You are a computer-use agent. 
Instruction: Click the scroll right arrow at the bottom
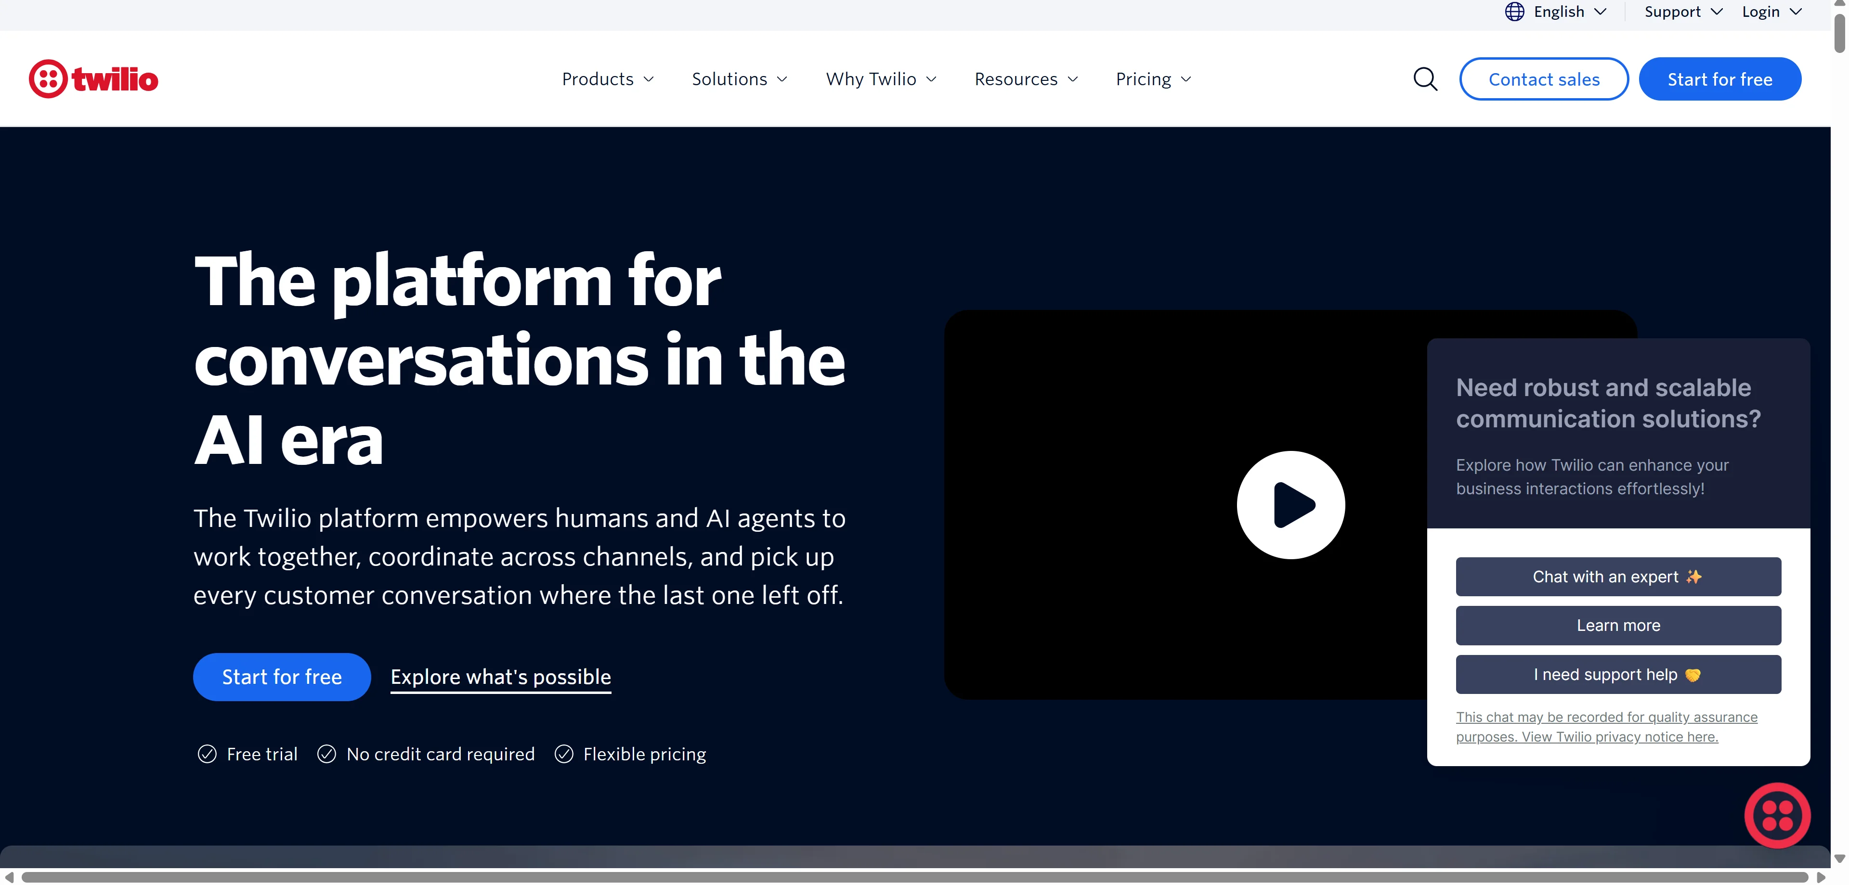[1821, 877]
